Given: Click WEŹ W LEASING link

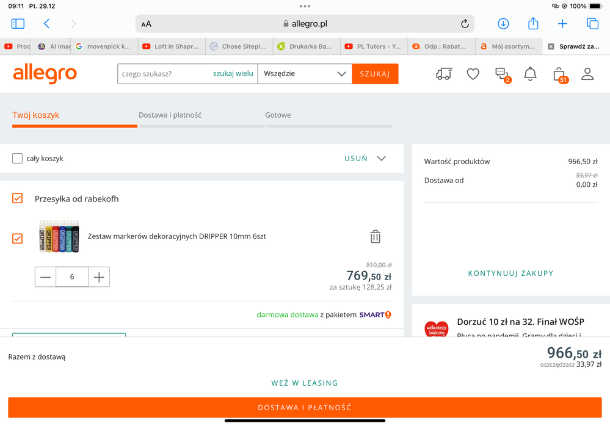Looking at the screenshot, I should (x=305, y=383).
